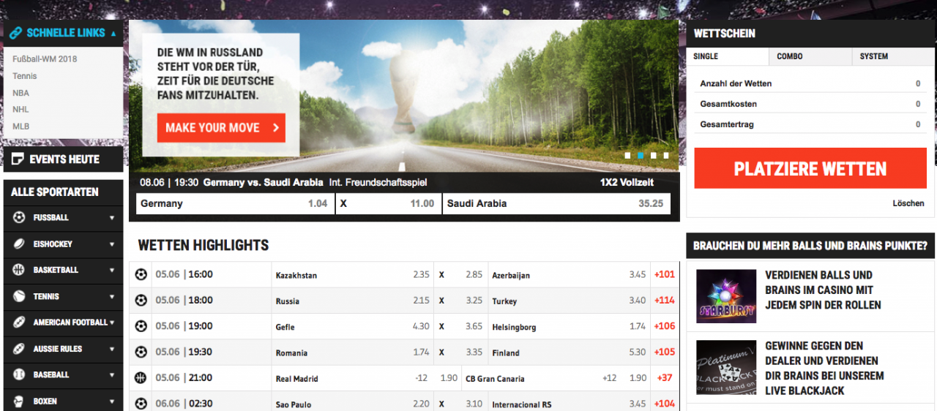The height and width of the screenshot is (411, 937).
Task: Switch to the Single bet tab
Action: [728, 56]
